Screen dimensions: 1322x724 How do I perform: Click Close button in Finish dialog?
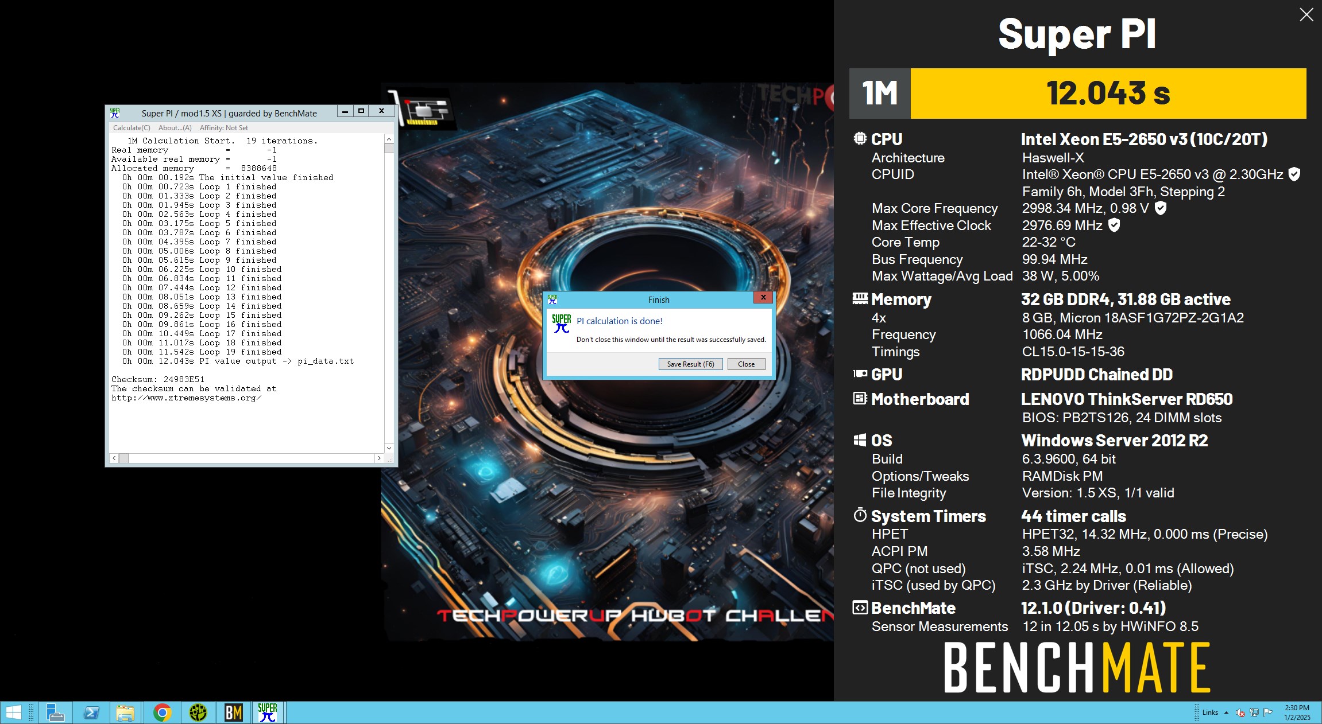(x=746, y=364)
